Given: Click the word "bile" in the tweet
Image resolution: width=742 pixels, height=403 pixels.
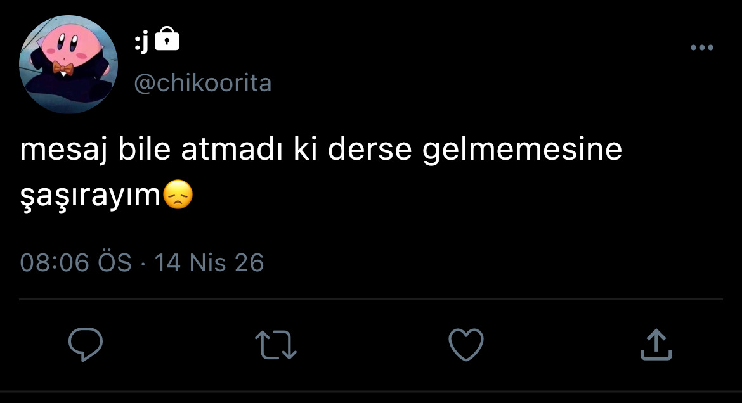Looking at the screenshot, I should pos(145,149).
